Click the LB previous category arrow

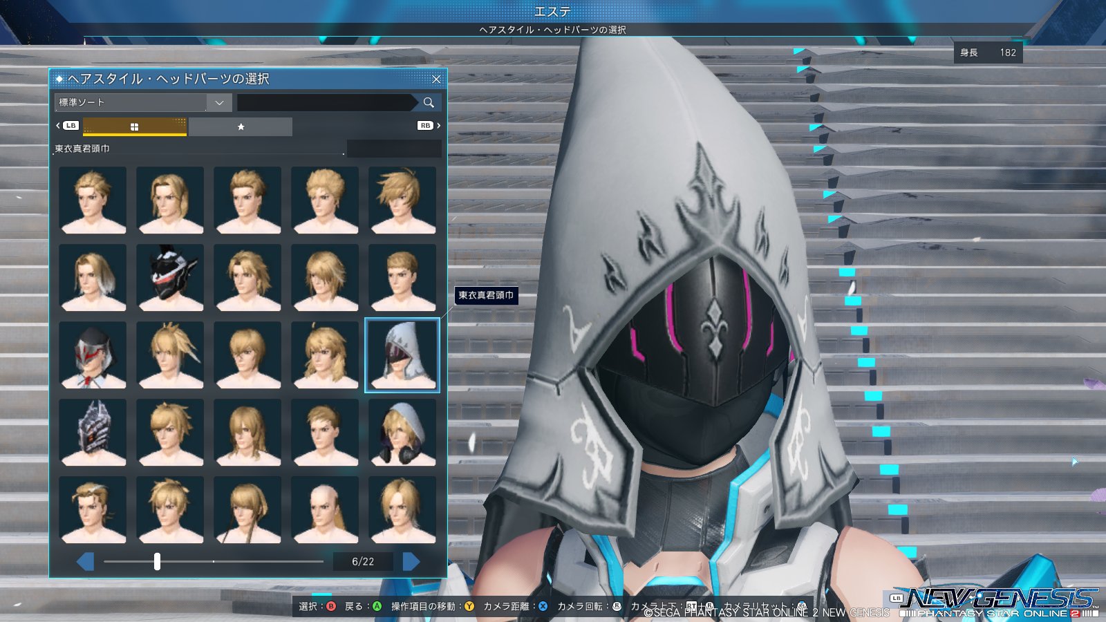[x=66, y=126]
